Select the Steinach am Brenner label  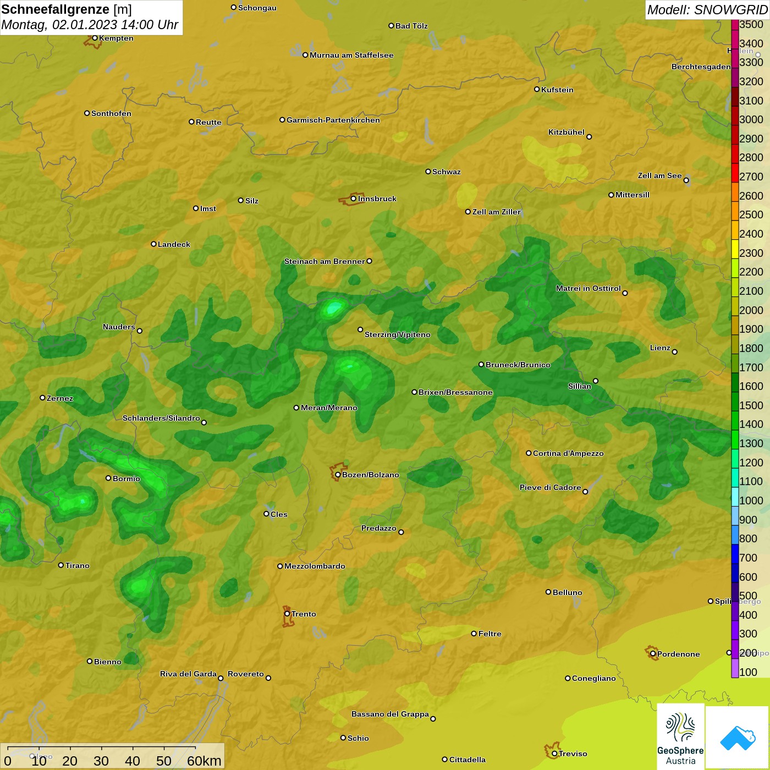(x=324, y=261)
